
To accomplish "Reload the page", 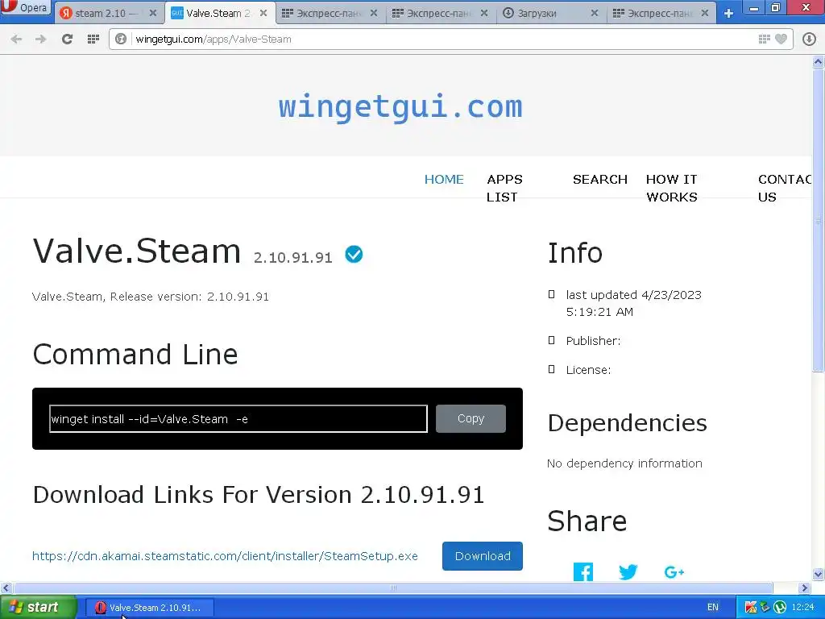I will (x=67, y=39).
